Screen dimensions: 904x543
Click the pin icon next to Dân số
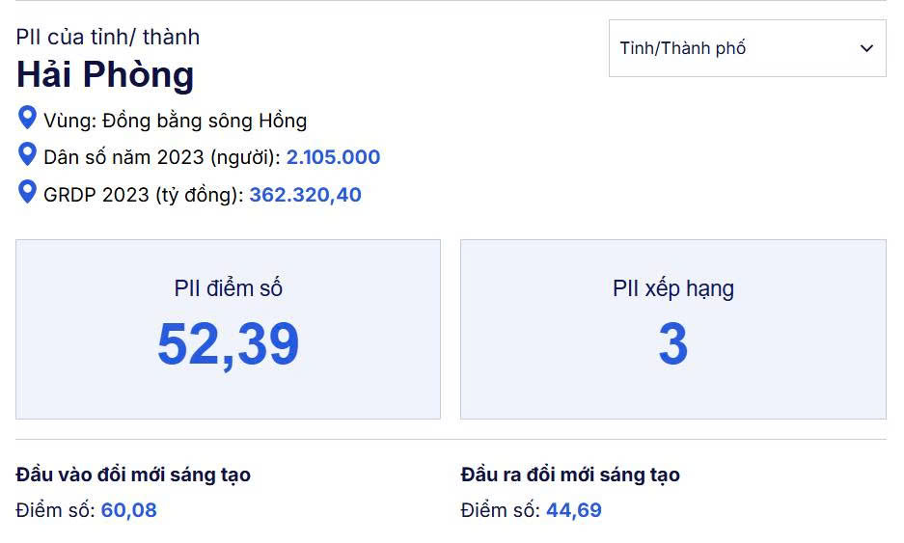tap(28, 154)
